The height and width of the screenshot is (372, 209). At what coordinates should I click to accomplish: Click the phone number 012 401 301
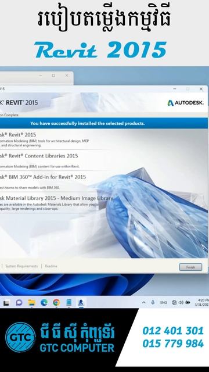click(173, 331)
